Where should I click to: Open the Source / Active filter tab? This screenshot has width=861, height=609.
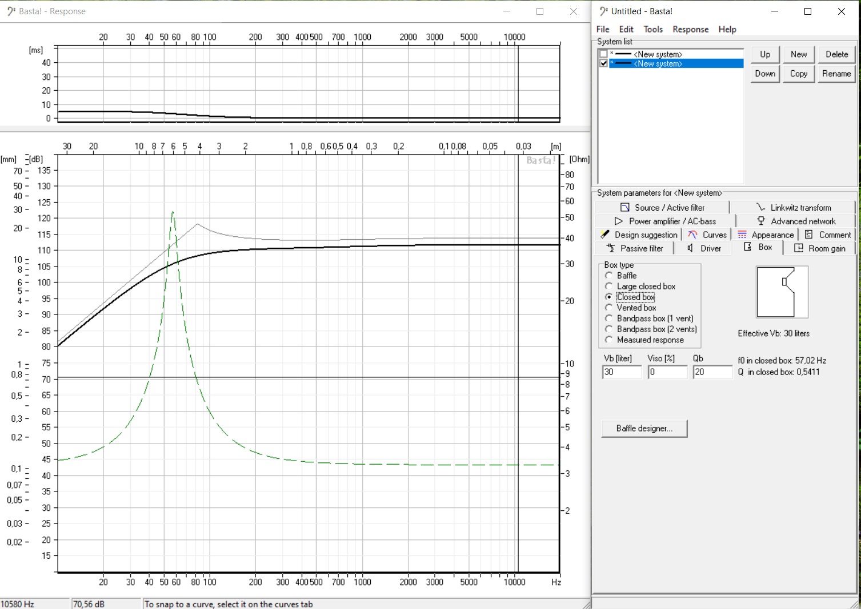[662, 208]
